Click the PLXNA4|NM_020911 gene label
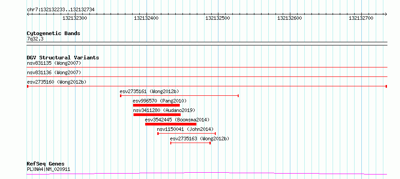400x179 pixels. click(x=49, y=169)
